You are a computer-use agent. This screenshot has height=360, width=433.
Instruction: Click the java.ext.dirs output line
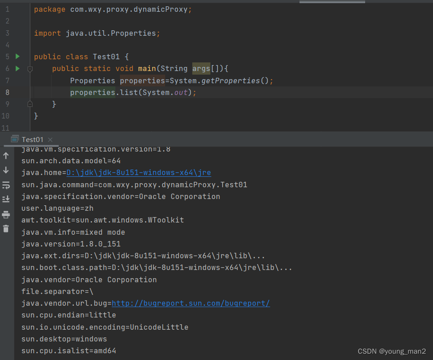143,256
